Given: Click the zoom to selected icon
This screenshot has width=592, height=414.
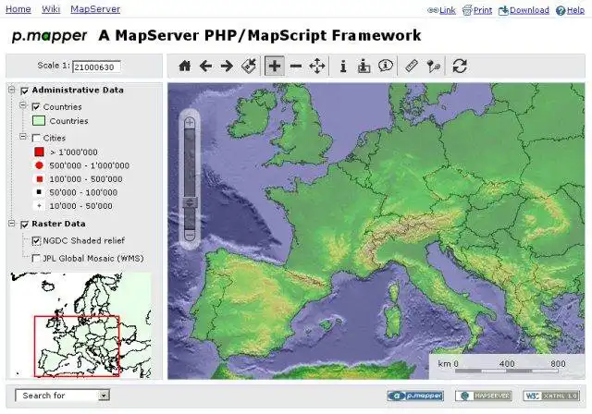Looking at the screenshot, I should 249,66.
